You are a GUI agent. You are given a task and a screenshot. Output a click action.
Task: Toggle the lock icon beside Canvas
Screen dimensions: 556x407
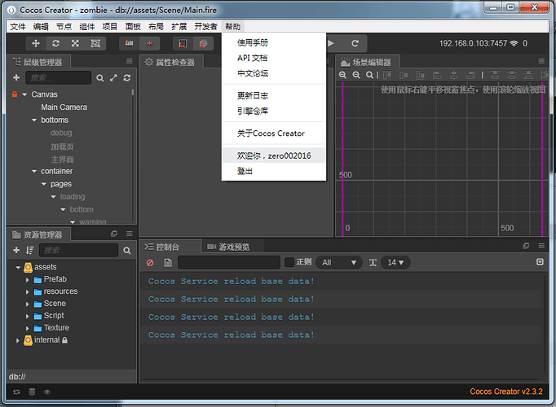(15, 94)
